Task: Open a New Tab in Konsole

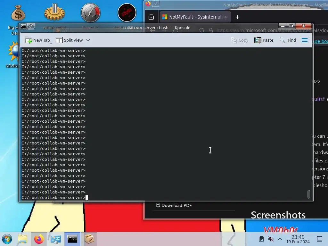Action: 37,40
